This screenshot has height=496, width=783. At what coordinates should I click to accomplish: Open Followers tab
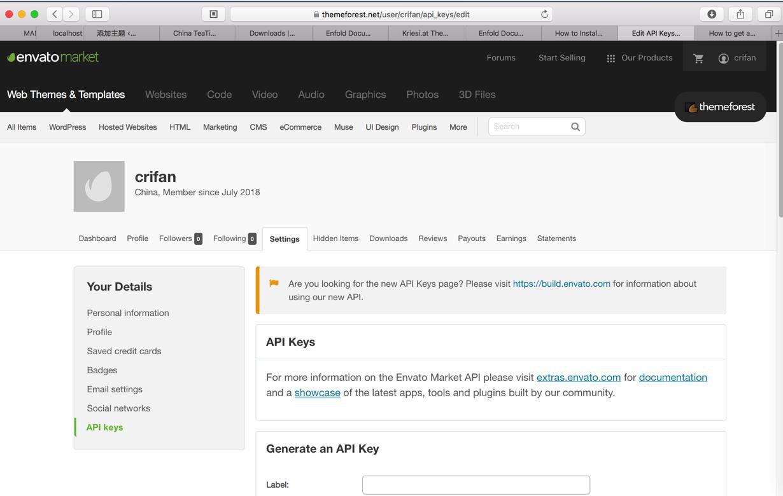point(181,238)
